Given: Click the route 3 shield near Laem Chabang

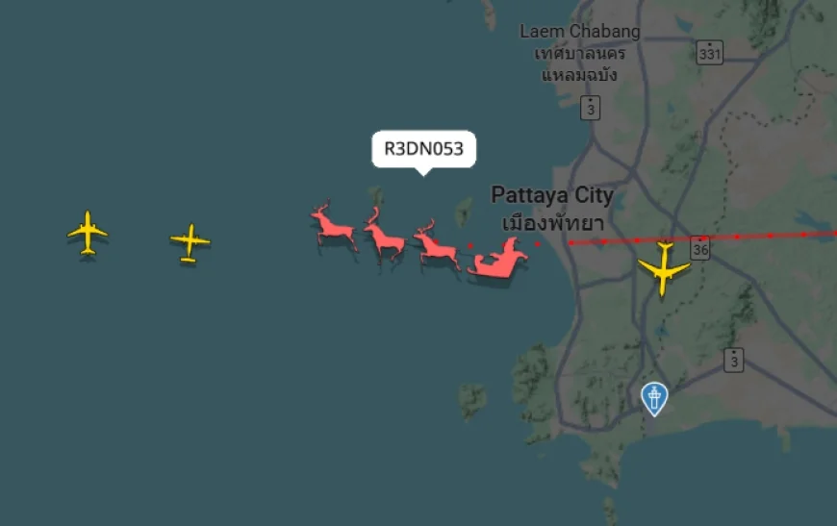Looking at the screenshot, I should click(590, 108).
